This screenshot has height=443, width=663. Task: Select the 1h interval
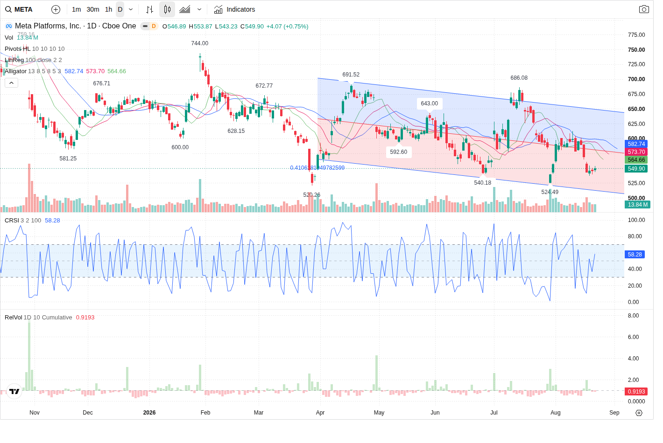tap(108, 9)
